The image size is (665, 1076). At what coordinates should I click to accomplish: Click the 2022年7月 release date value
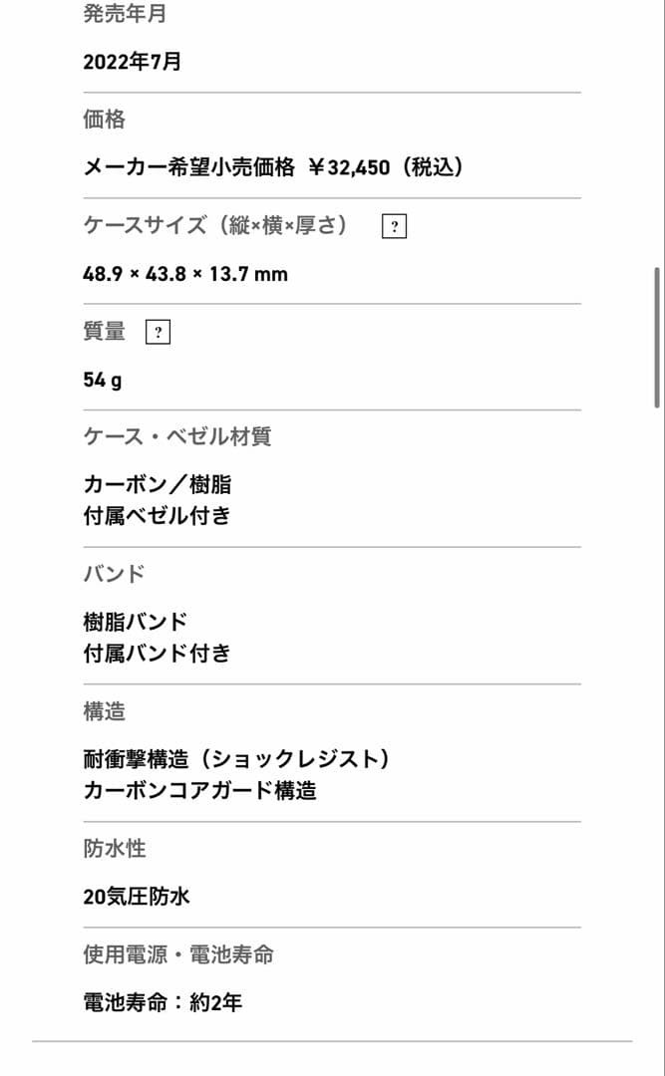pos(132,62)
